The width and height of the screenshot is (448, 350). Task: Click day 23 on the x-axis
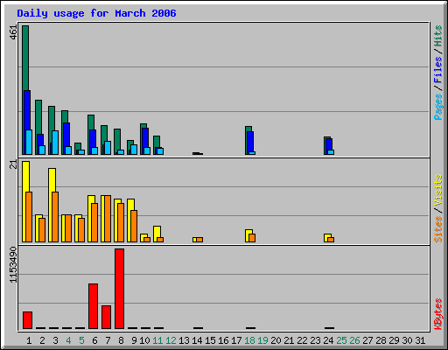(315, 340)
